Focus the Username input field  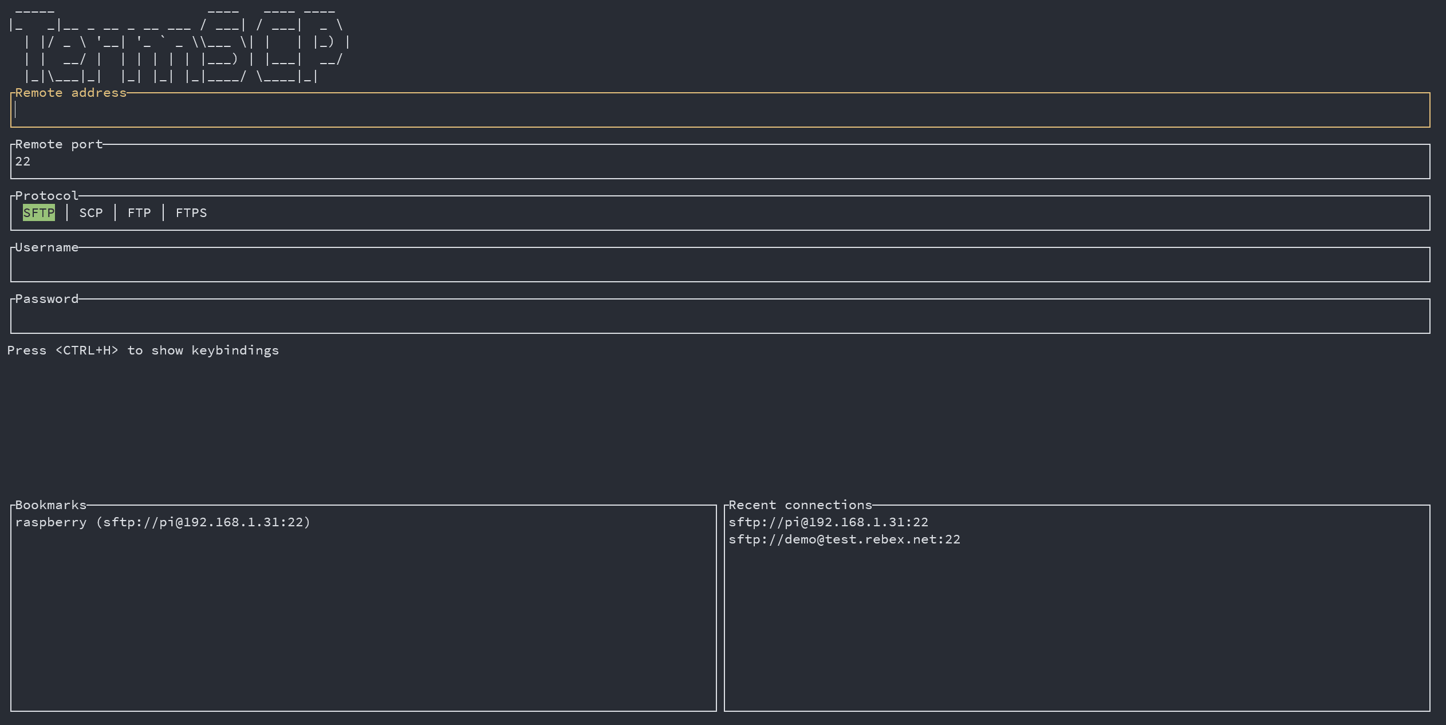(719, 265)
